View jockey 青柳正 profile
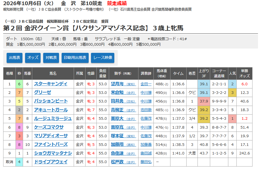Image resolution: width=262 pixels, height=170 pixels. [124, 110]
